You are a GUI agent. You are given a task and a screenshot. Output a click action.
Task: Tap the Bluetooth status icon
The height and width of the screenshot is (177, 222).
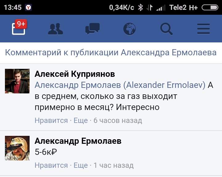(x=140, y=7)
